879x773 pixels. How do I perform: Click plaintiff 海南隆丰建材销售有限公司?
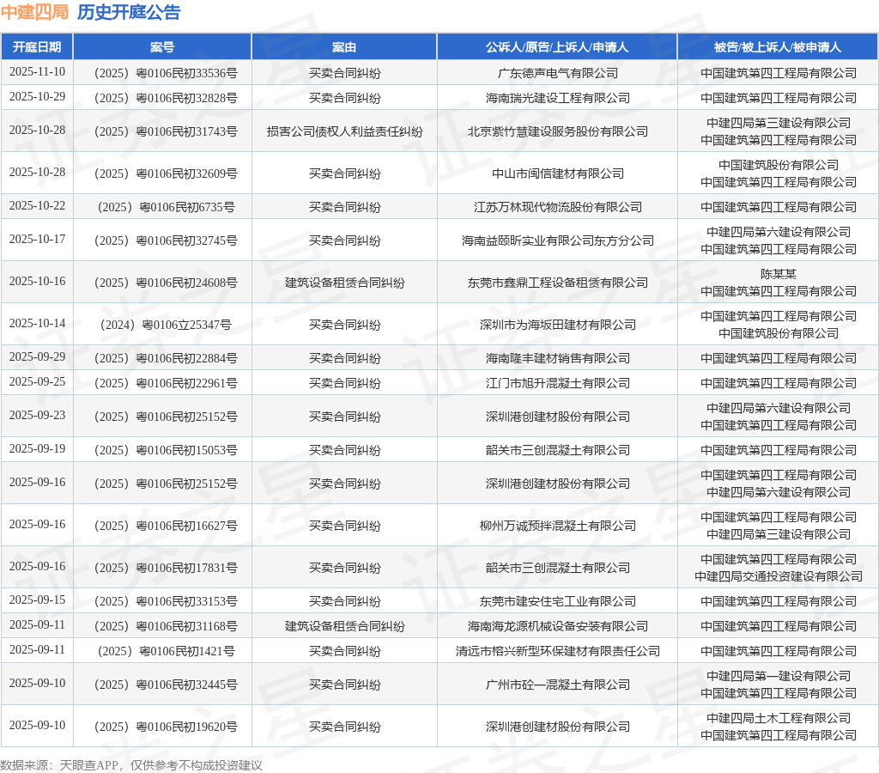click(558, 358)
